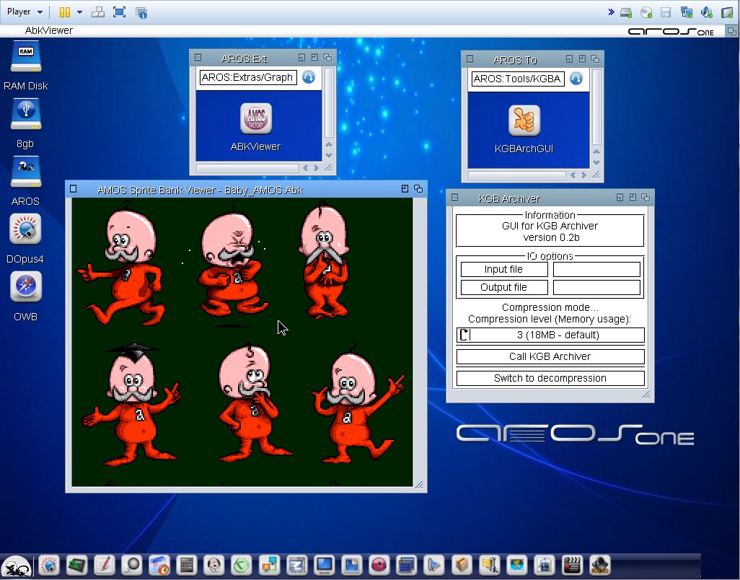
Task: Click the AbkViewer title in menu bar
Action: pos(49,30)
